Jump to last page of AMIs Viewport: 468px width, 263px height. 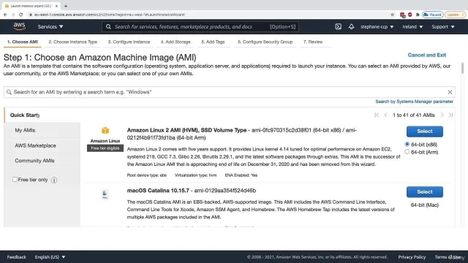450,115
